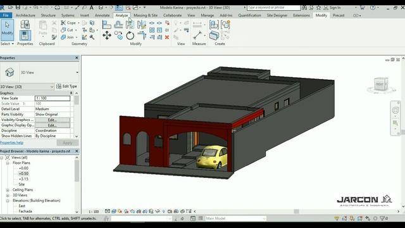Open the Type Properties icon in ribbon
Viewport: 405px width, 228px height.
coord(25,25)
